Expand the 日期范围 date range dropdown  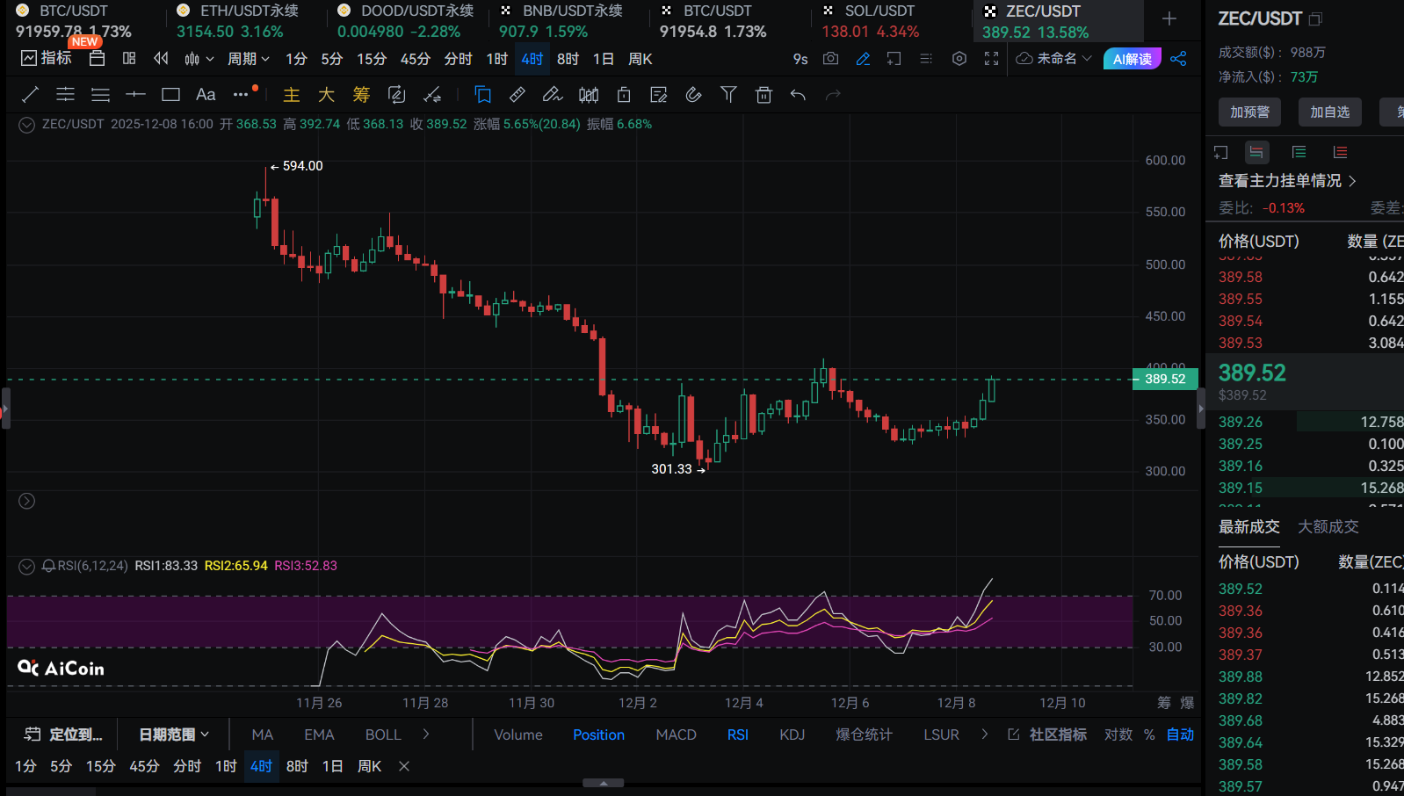[x=174, y=734]
